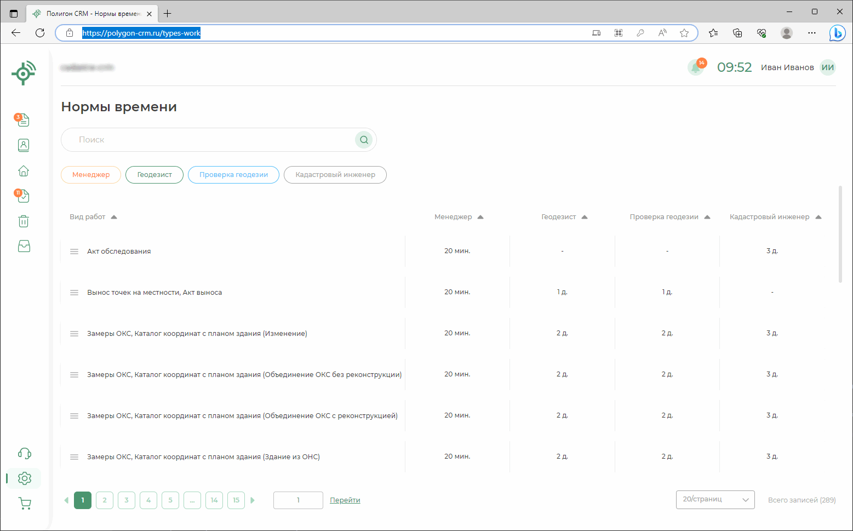This screenshot has height=531, width=853.
Task: Open the ИИ user avatar
Action: point(828,67)
